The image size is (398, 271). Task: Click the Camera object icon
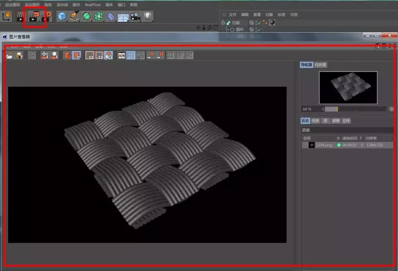coord(135,16)
